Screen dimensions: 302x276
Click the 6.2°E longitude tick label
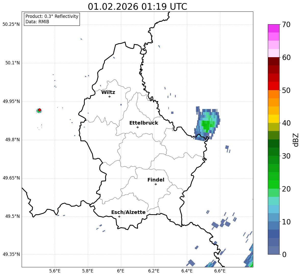tap(154, 271)
